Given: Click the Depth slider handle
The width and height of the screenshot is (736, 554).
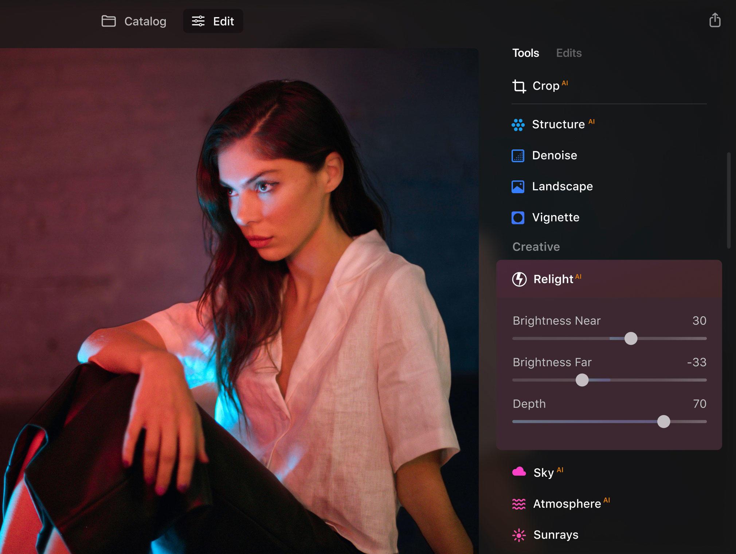Looking at the screenshot, I should 663,422.
